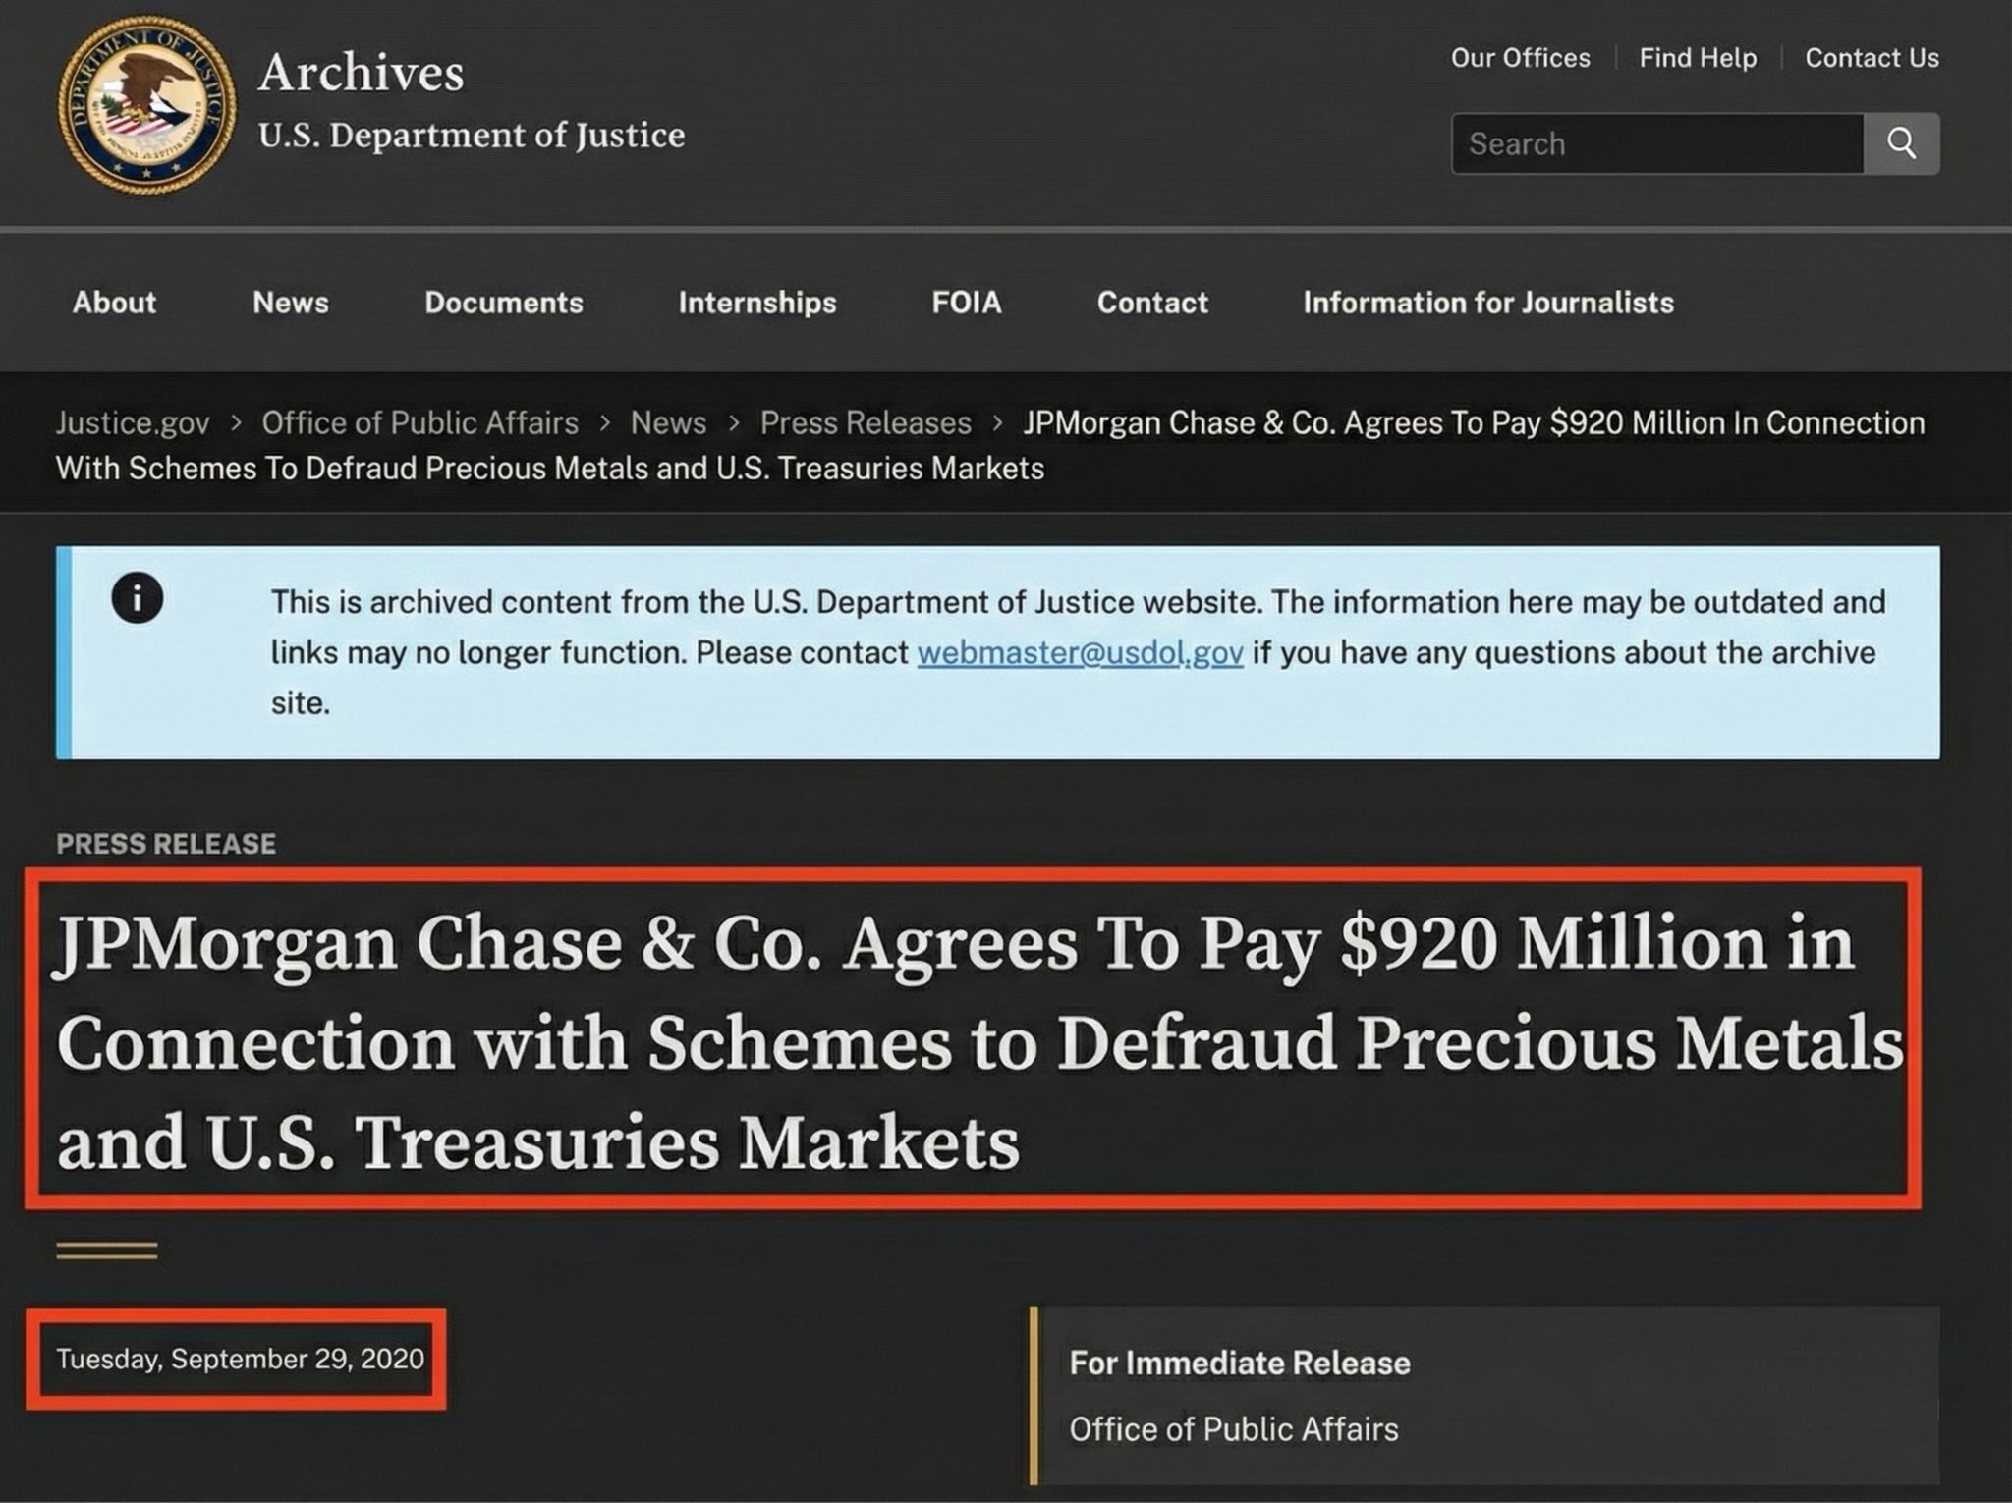
Task: Click Contact in the main navigation
Action: (1151, 303)
